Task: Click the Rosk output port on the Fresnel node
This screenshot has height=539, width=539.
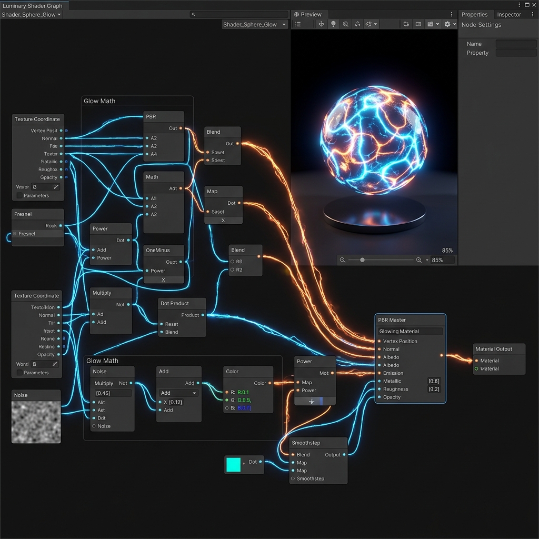Action: 61,225
